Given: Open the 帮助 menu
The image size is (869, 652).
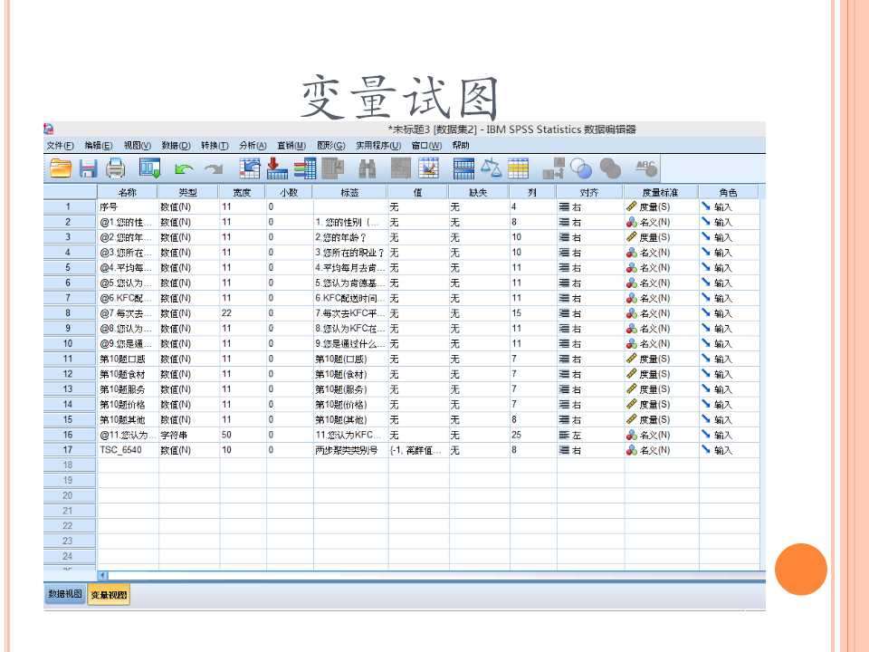Looking at the screenshot, I should [x=461, y=145].
